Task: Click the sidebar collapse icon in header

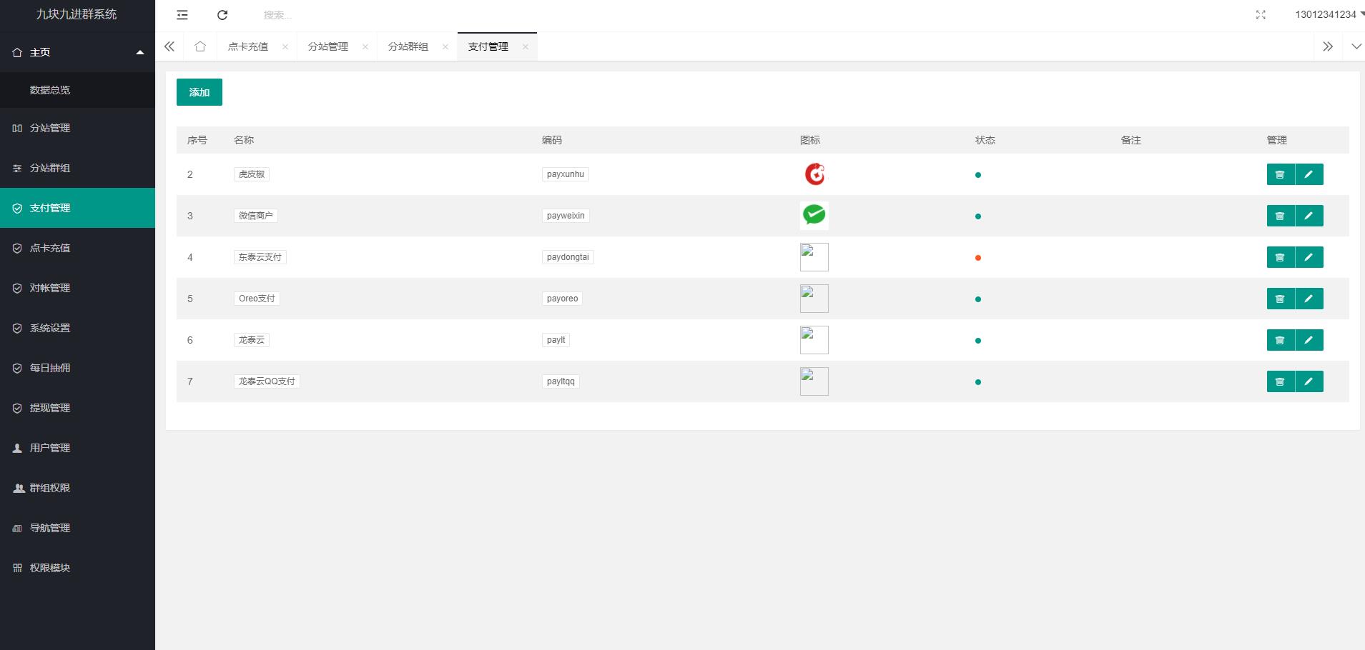Action: coord(182,15)
